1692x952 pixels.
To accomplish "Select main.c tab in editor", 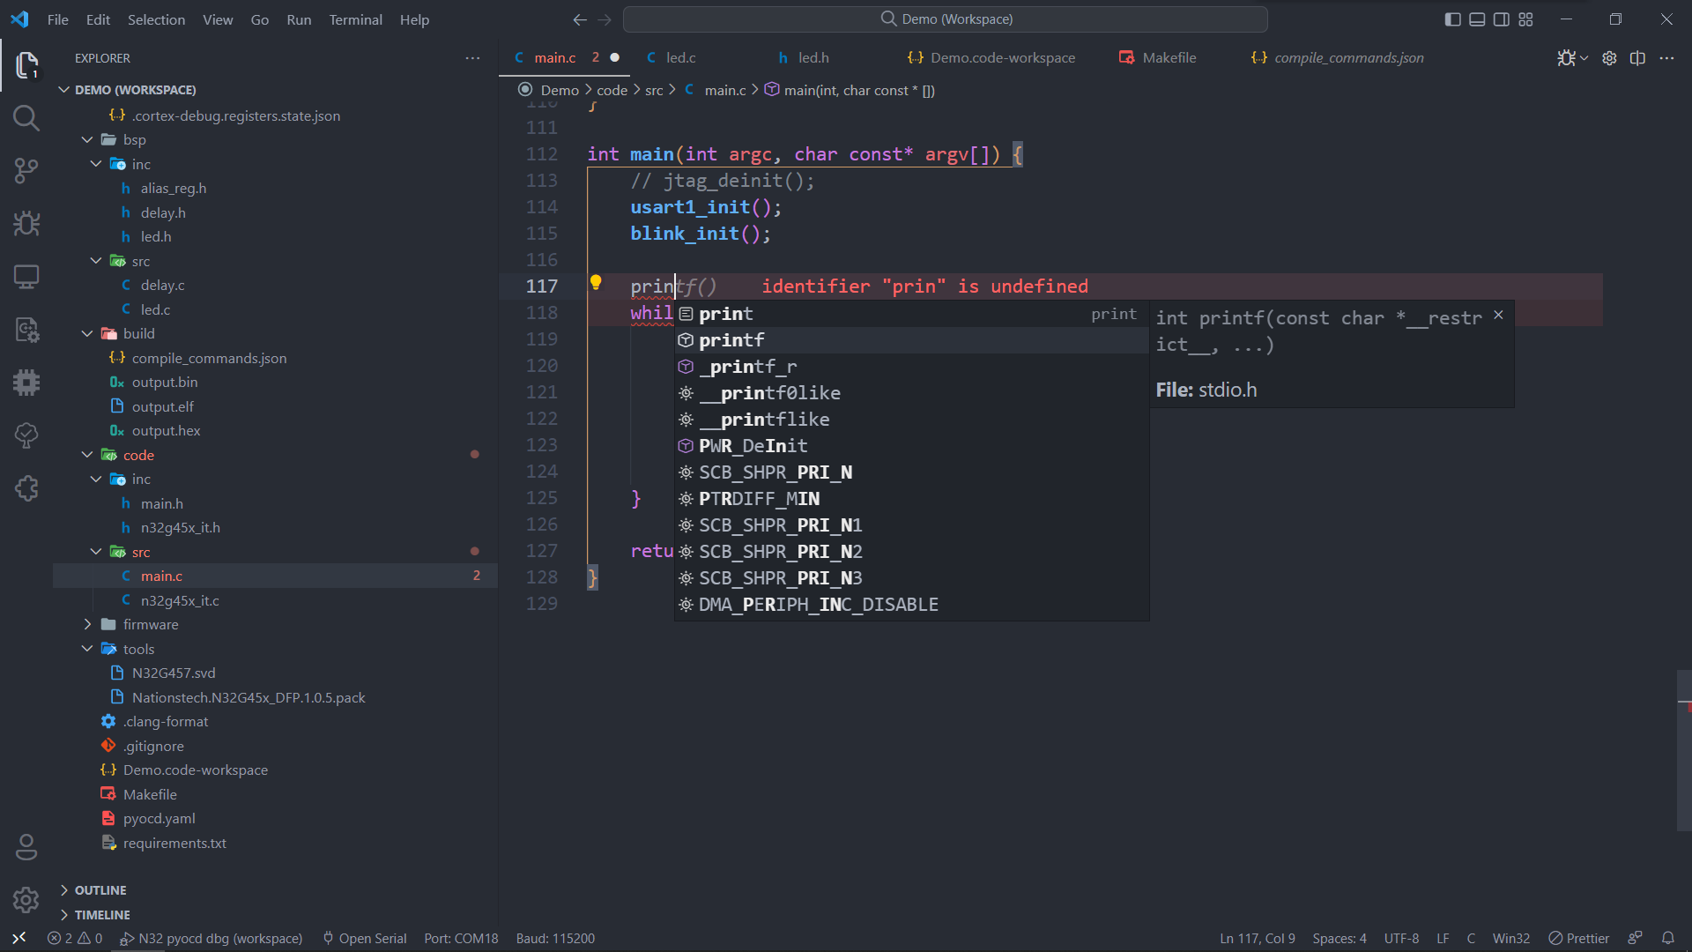I will point(554,57).
